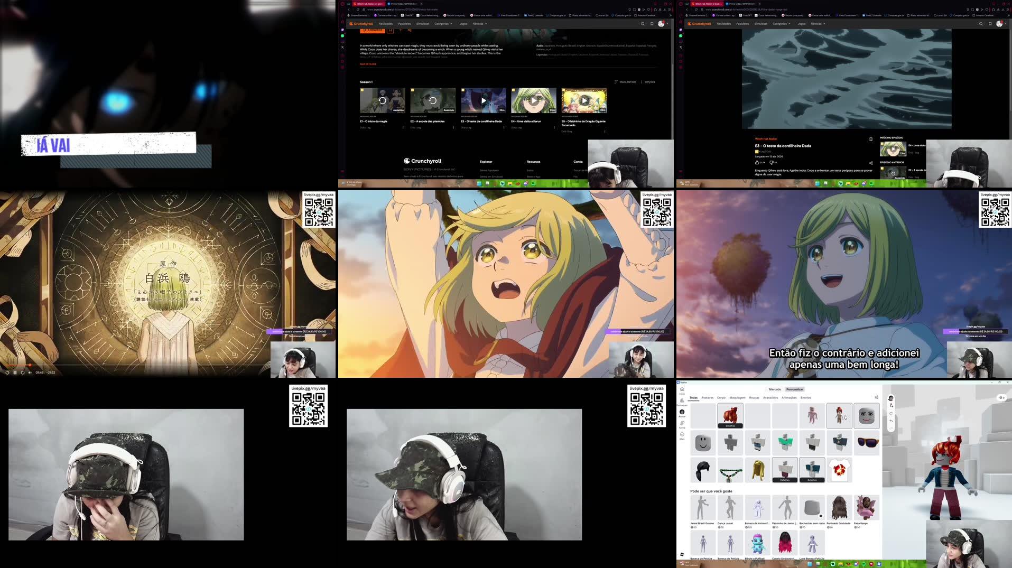Select the Roblox Emotes category tab
Image resolution: width=1012 pixels, height=568 pixels.
pyautogui.click(x=805, y=398)
